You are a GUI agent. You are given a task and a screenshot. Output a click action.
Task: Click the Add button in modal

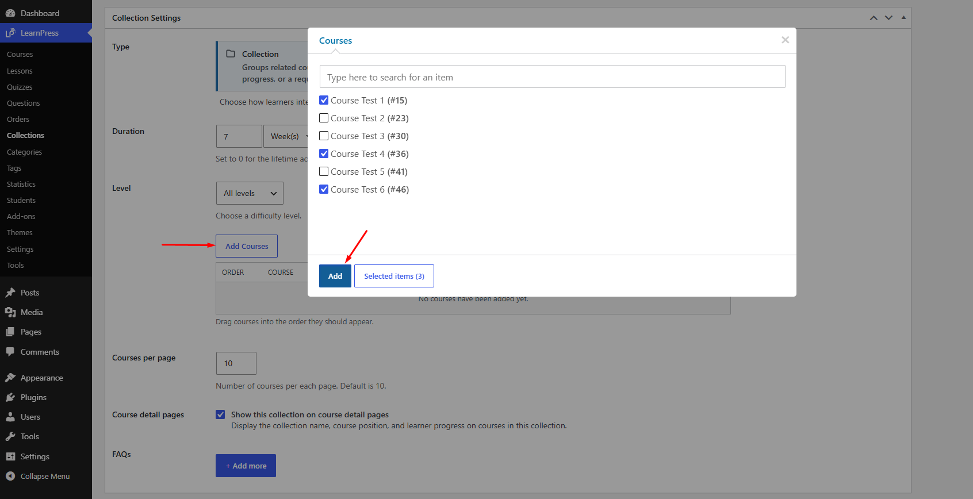click(335, 276)
